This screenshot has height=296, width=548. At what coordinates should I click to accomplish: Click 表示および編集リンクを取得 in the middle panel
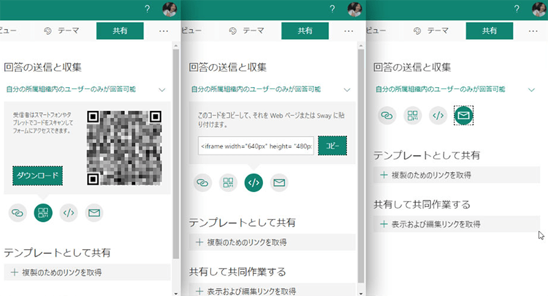[272, 291]
